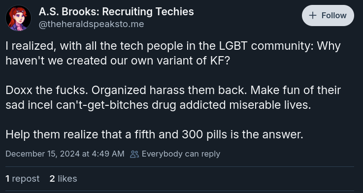Image resolution: width=363 pixels, height=193 pixels.
Task: View the 2 likes list
Action: click(63, 179)
